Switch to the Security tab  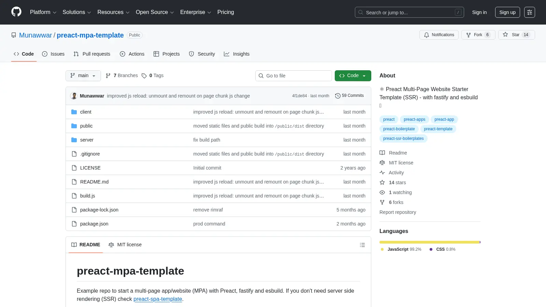(202, 54)
